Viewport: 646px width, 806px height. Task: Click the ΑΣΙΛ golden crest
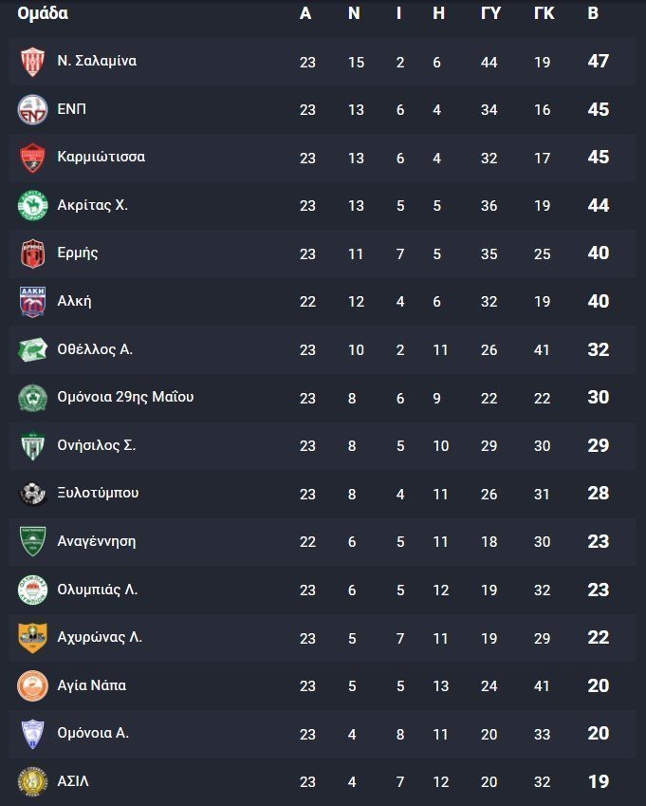pos(32,782)
